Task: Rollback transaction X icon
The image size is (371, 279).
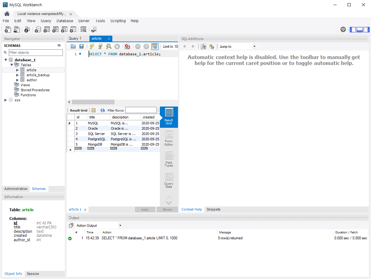Action: (146, 47)
